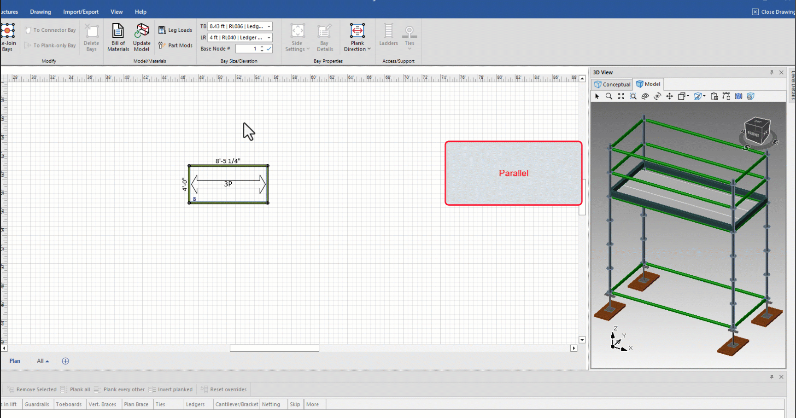Open Part Mods tool
796x418 pixels.
[175, 46]
